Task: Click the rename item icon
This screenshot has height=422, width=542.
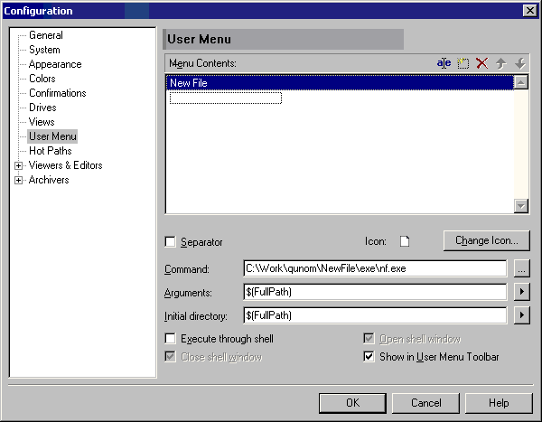Action: [x=444, y=63]
